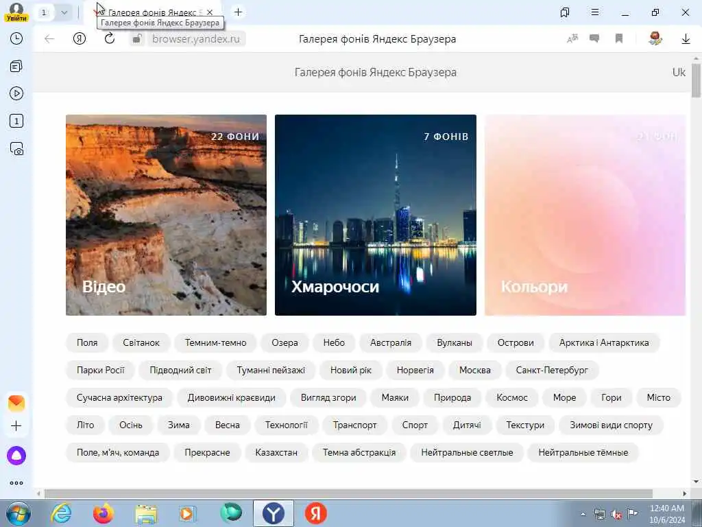This screenshot has width=702, height=527.
Task: Open Yandex Mail sidebar icon
Action: point(16,403)
